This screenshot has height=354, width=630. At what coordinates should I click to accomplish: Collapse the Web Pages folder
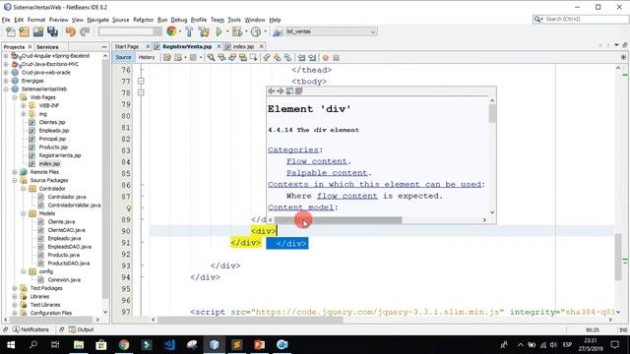click(15, 97)
